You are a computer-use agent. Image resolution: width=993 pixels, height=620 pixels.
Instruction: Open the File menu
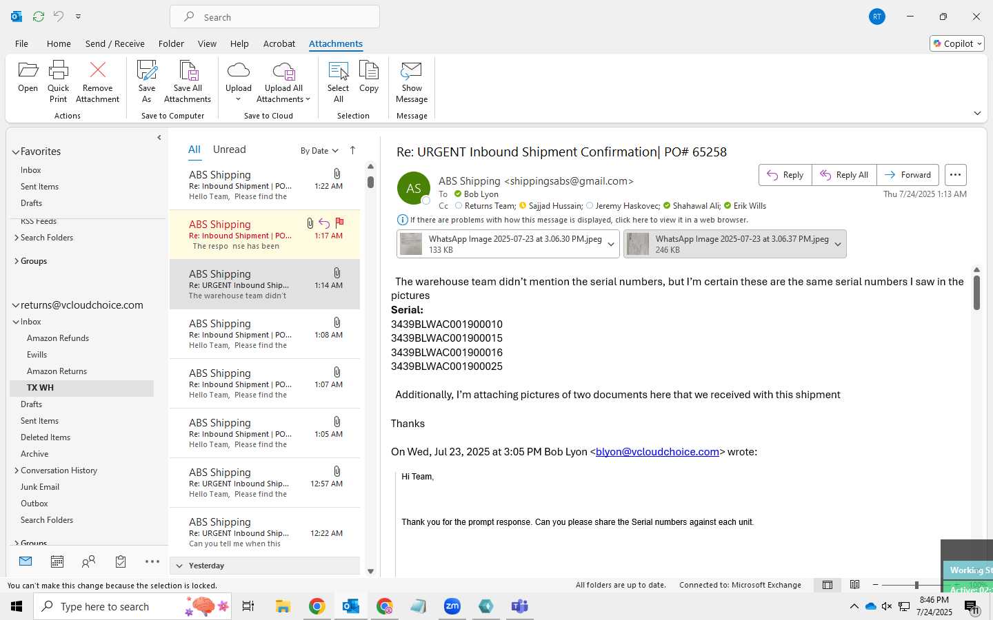21,43
